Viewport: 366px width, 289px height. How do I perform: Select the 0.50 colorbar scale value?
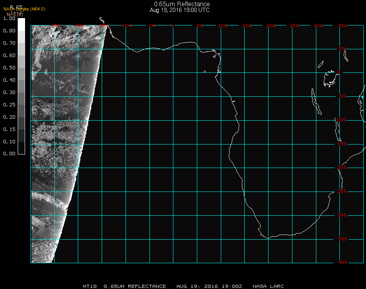click(9, 68)
